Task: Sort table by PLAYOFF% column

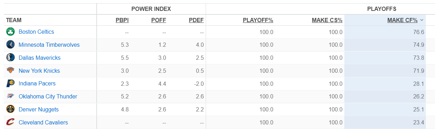Action: (258, 20)
